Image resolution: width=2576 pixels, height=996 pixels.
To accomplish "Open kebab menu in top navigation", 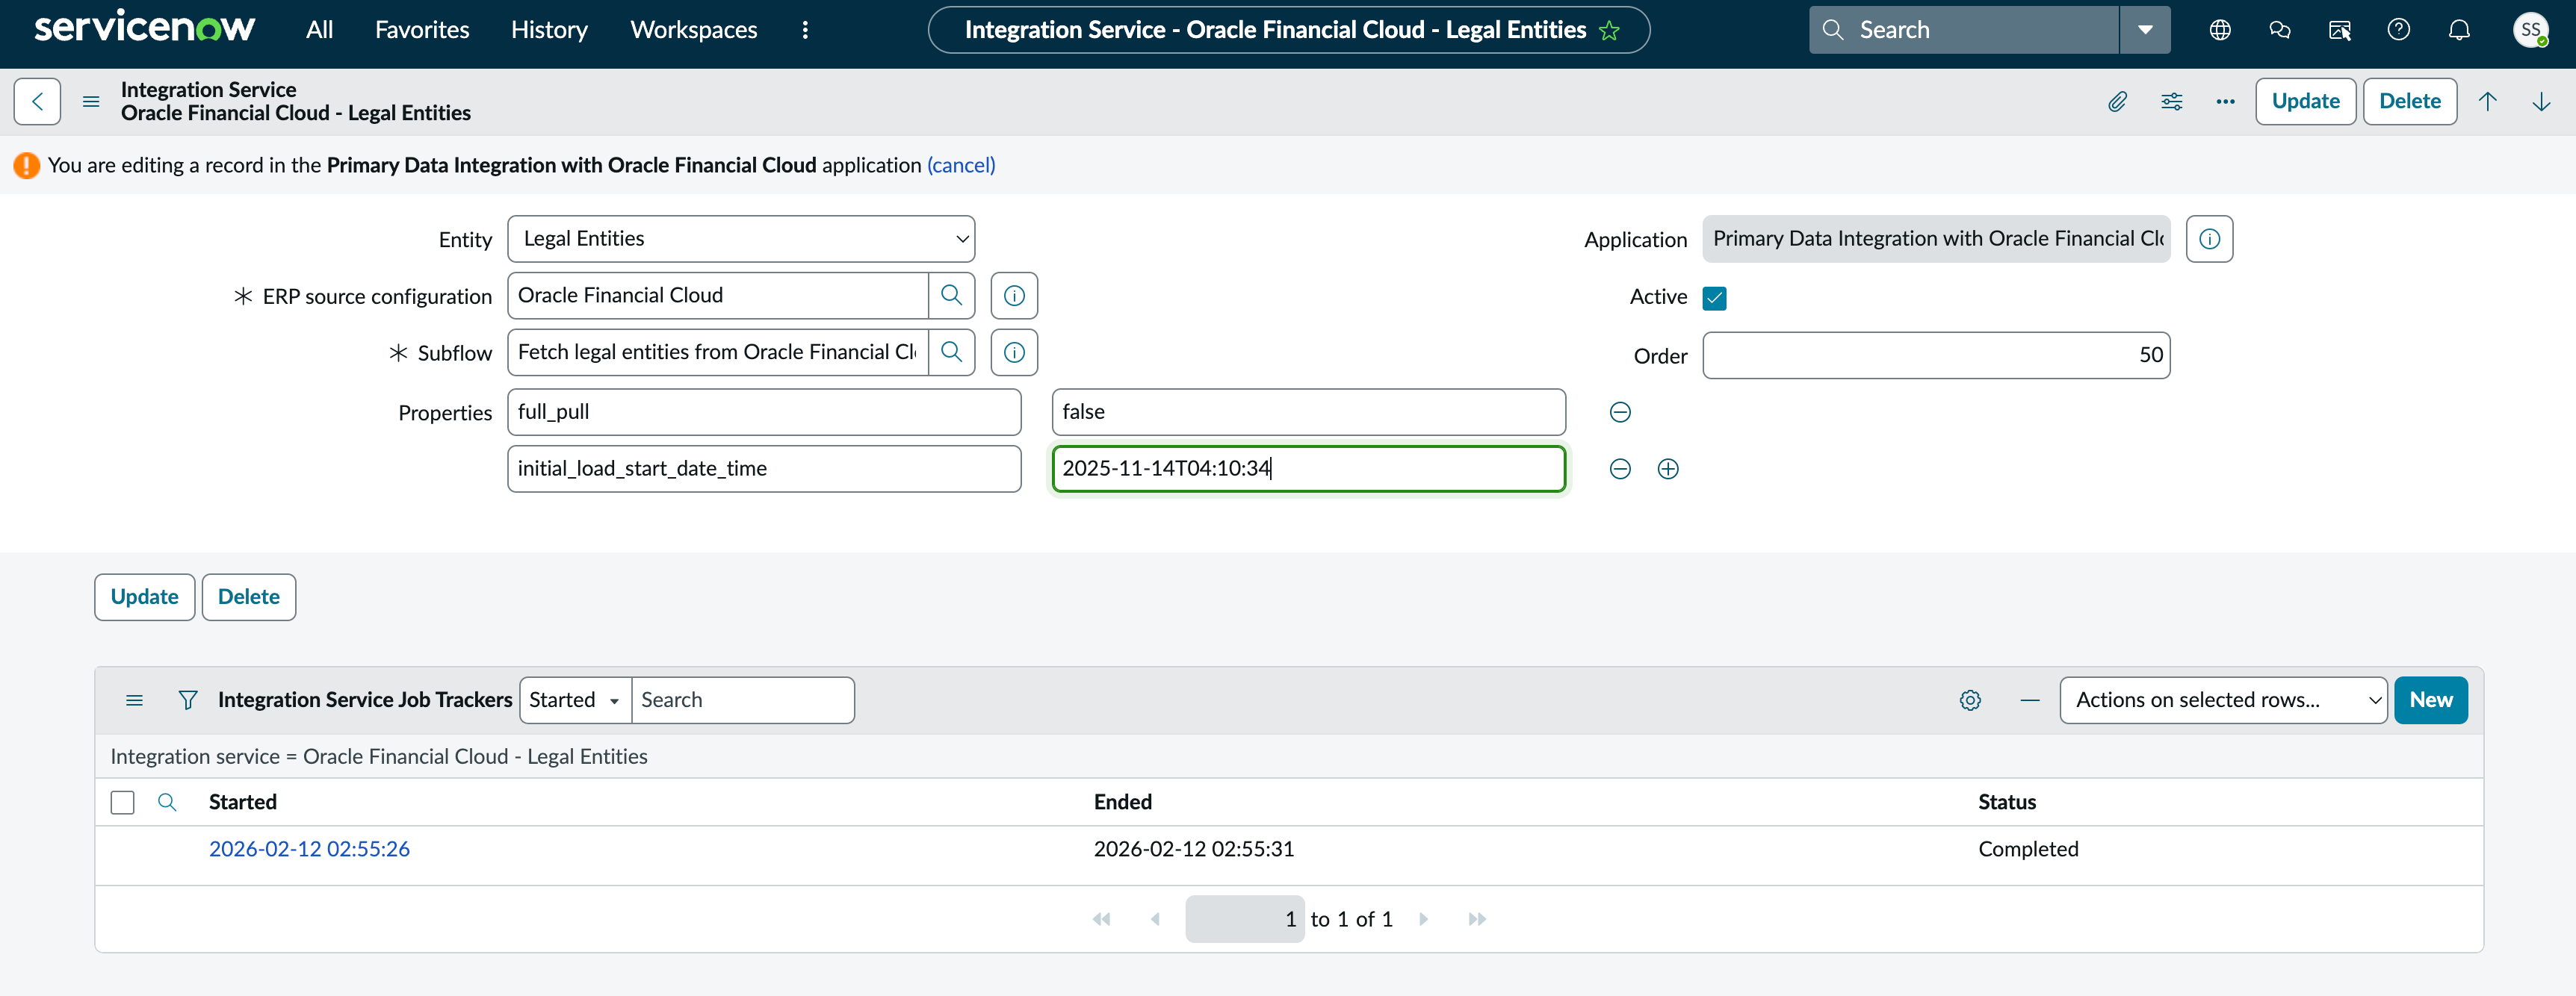I will 804,30.
